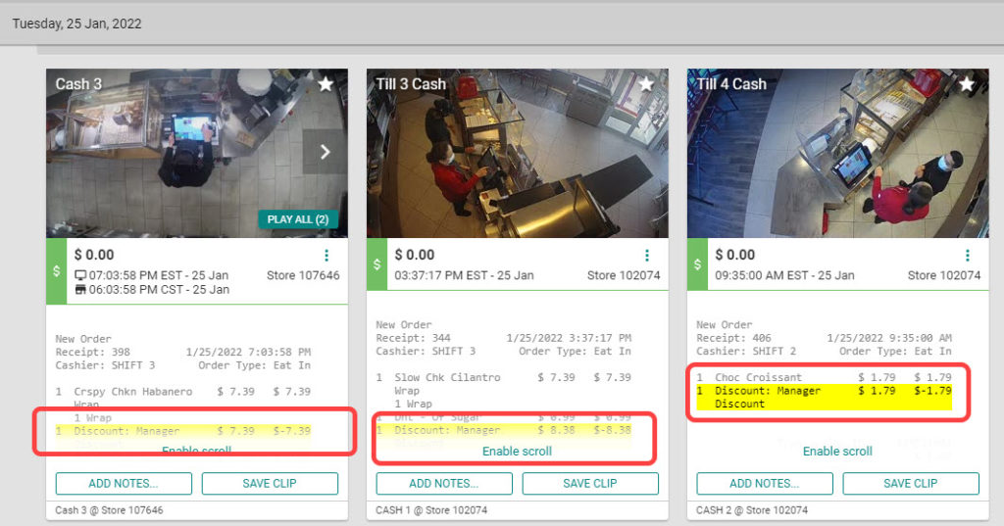Enable scroll on Till 4 Cash receipt
This screenshot has width=1004, height=526.
[837, 452]
